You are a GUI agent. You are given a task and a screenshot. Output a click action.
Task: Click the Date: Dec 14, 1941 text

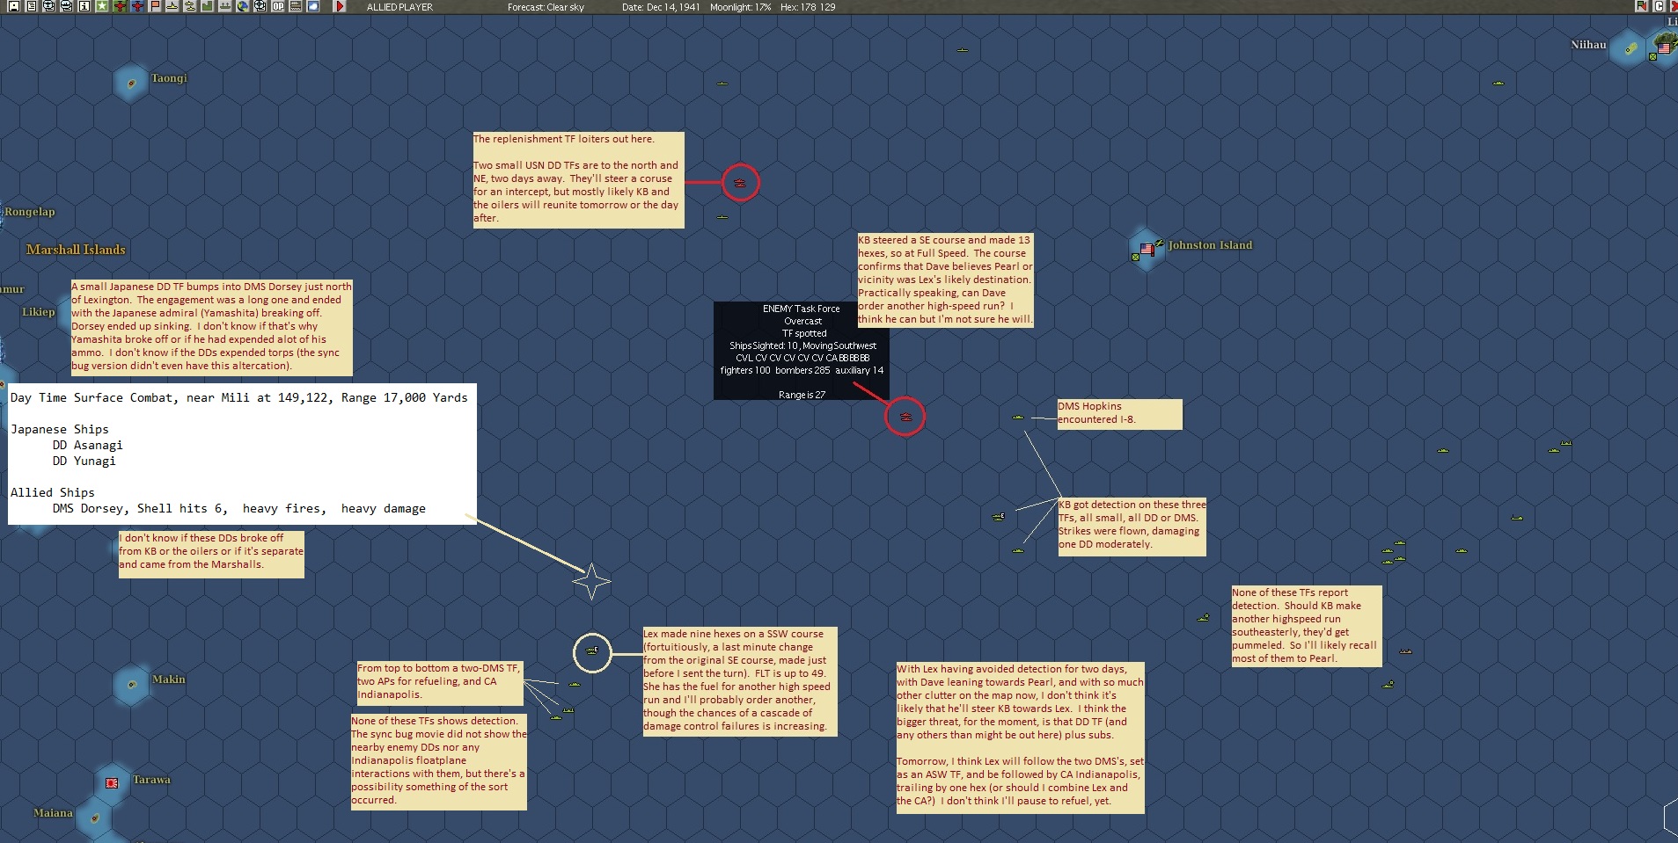click(661, 7)
